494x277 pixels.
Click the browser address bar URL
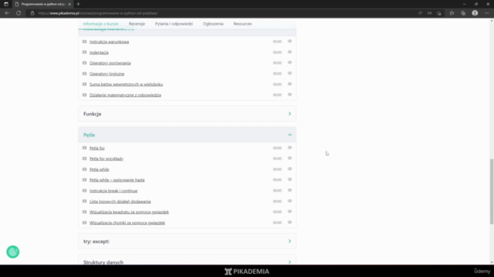tap(98, 13)
